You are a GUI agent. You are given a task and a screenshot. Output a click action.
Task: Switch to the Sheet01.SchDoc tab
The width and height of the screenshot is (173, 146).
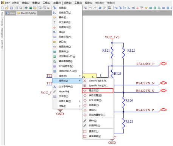point(27,13)
